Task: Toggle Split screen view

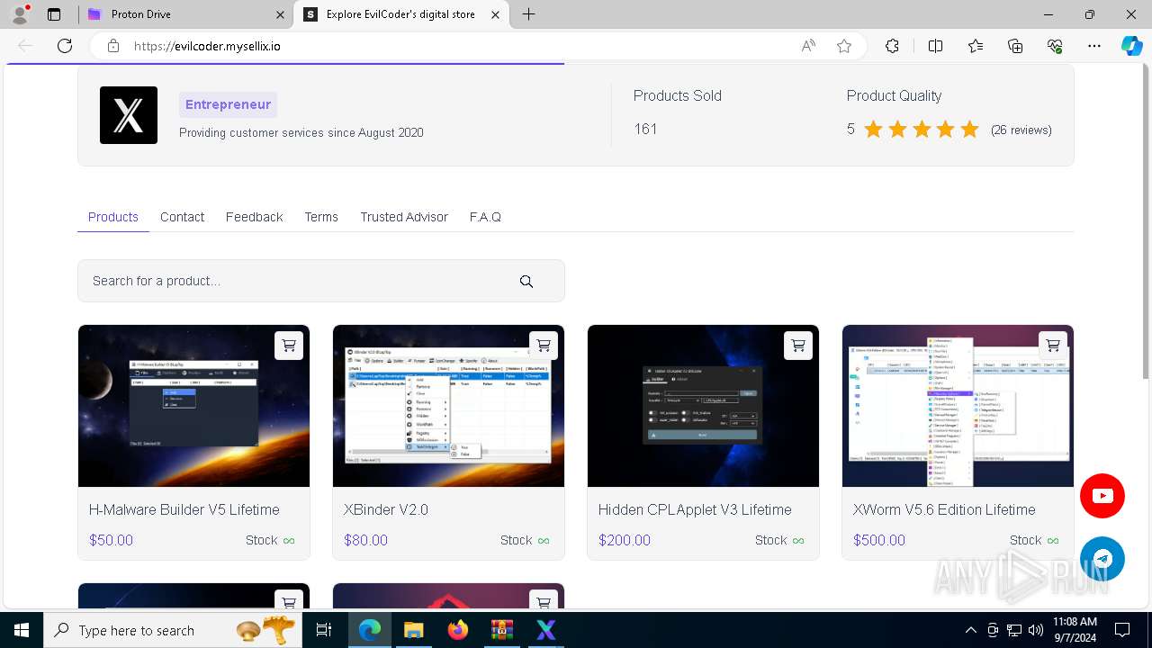Action: [x=935, y=46]
